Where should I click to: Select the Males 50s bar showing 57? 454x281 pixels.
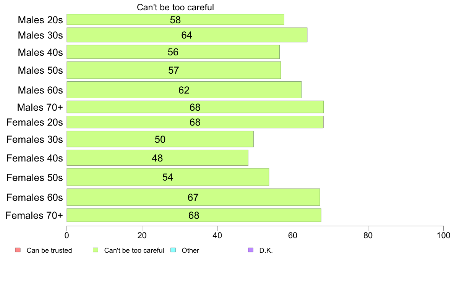click(174, 70)
